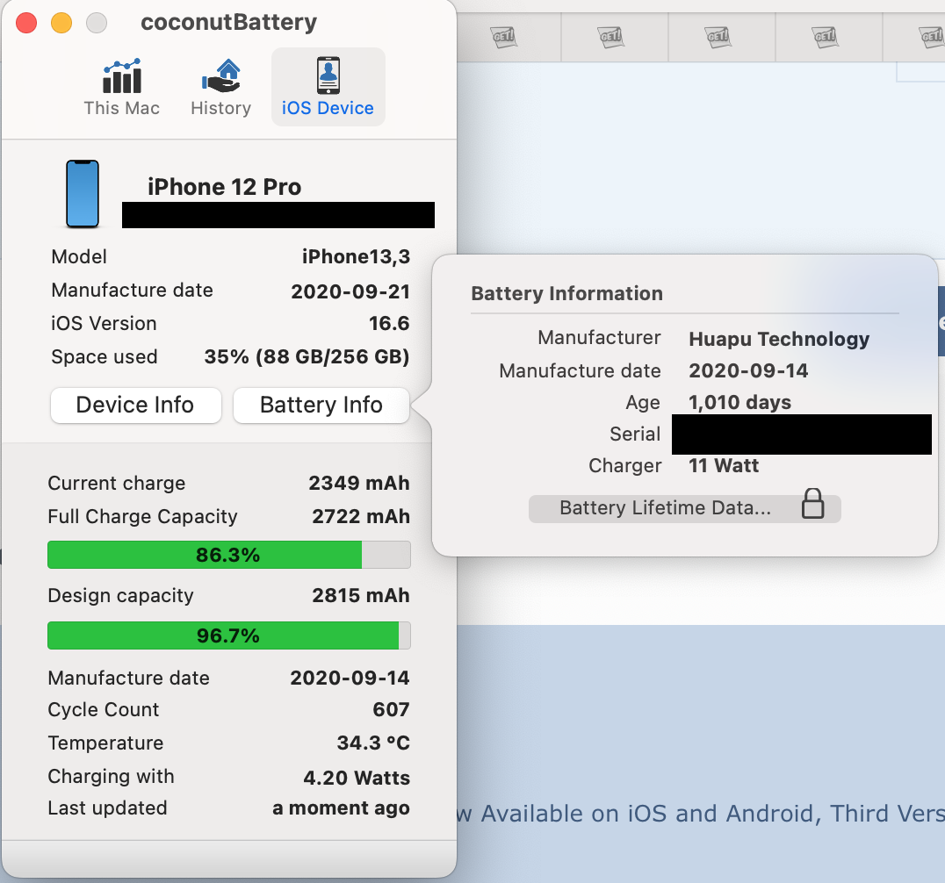Viewport: 945px width, 883px height.
Task: Click the History house-in-hand icon
Action: (221, 75)
